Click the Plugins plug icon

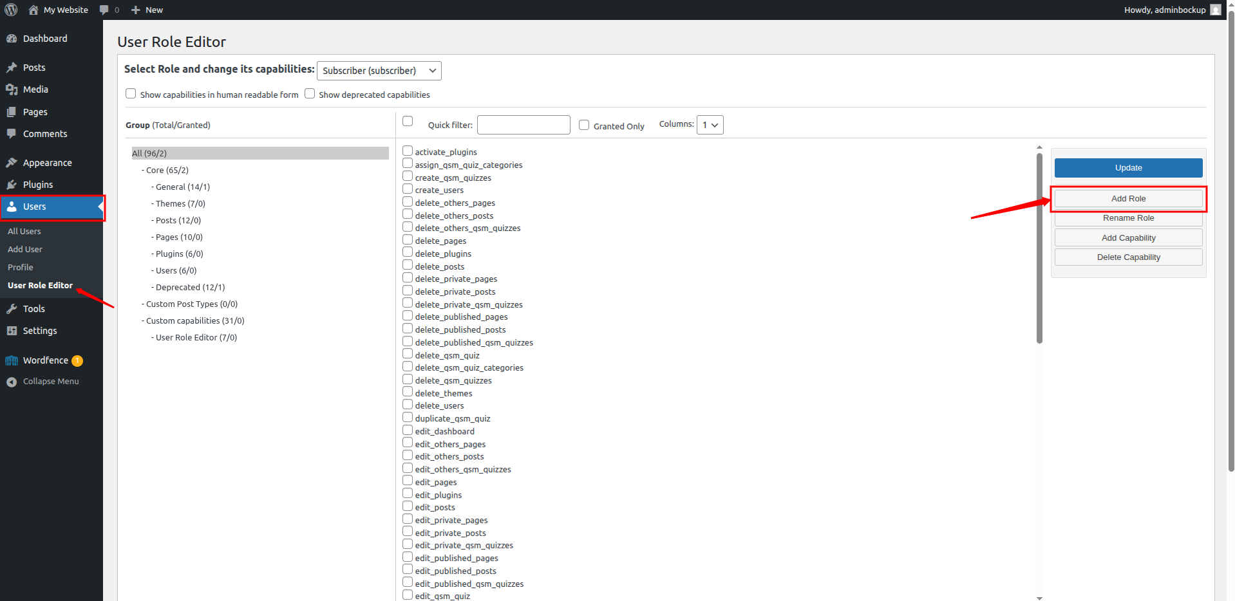[x=12, y=185]
